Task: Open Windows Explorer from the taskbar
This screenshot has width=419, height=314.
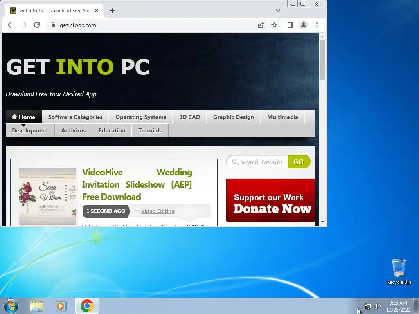Action: (36, 306)
